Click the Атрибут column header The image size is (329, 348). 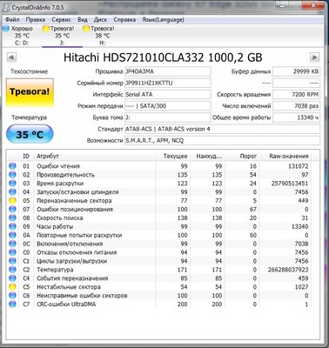click(95, 156)
